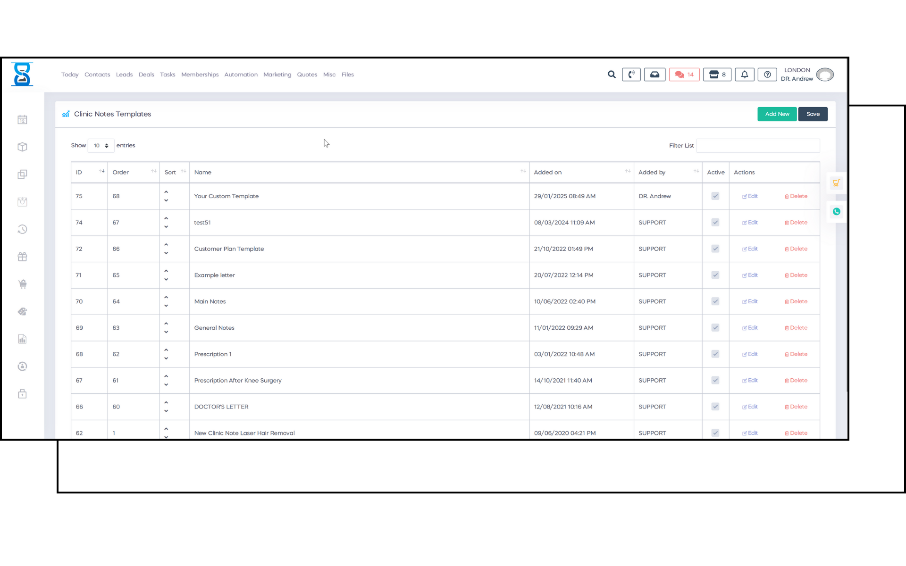The width and height of the screenshot is (906, 566).
Task: Click the Filter List input field
Action: pyautogui.click(x=758, y=146)
